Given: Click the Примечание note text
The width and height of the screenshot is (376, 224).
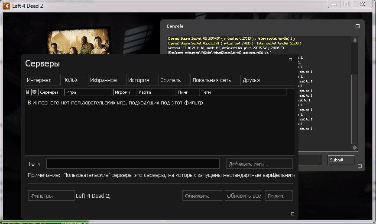Looking at the screenshot, I should 161,175.
